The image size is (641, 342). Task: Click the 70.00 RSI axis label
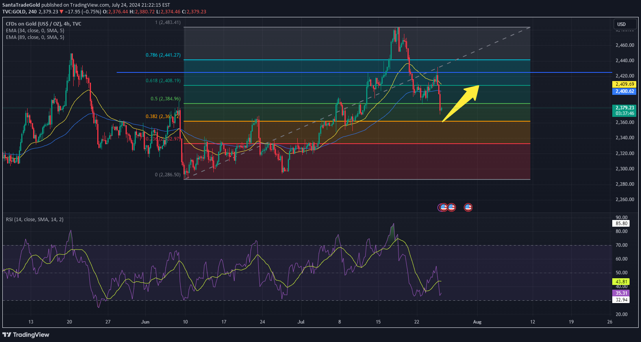pos(622,245)
